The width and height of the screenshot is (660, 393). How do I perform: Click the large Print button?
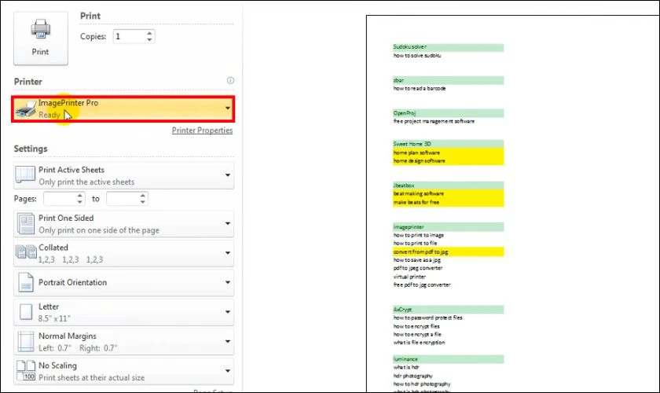click(40, 39)
